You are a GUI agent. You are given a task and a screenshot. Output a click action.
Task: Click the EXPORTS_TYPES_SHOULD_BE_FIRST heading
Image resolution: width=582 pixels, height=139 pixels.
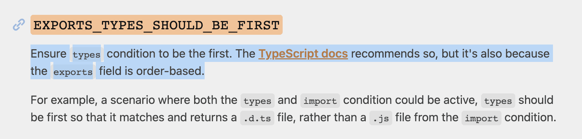(x=156, y=25)
